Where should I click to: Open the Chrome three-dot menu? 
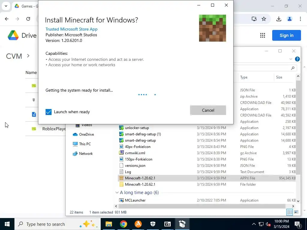click(x=300, y=19)
